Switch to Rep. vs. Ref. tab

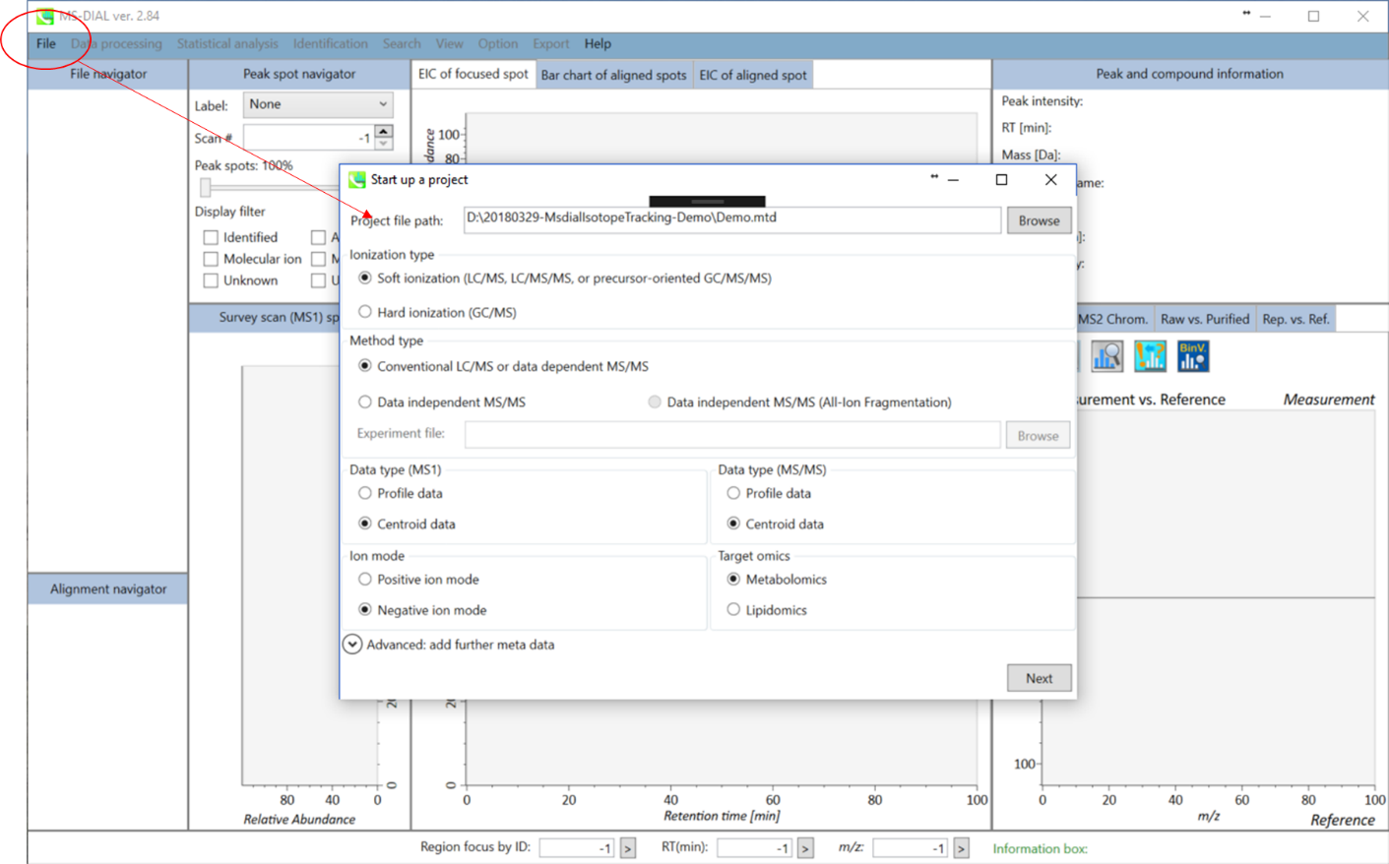click(x=1295, y=319)
